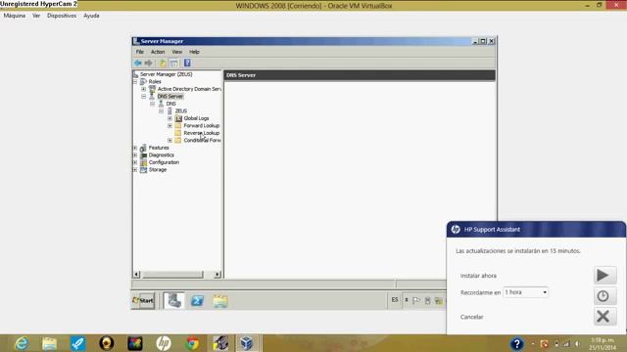Image resolution: width=627 pixels, height=352 pixels.
Task: Open Internet Explorer from the host taskbar
Action: tap(22, 343)
